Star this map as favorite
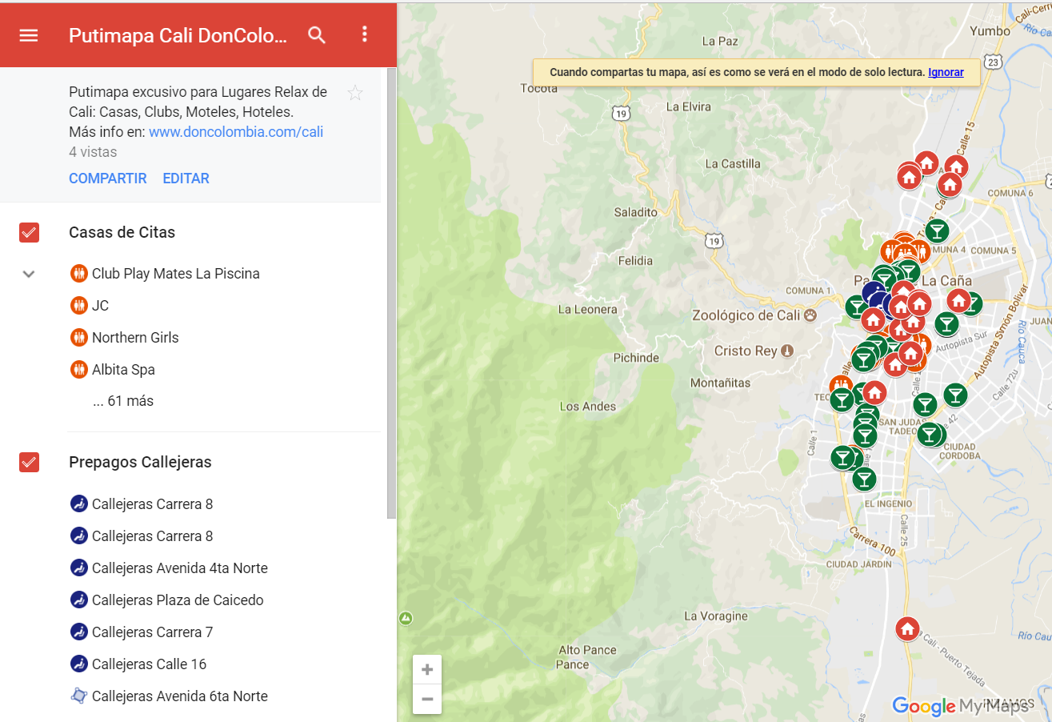This screenshot has width=1052, height=722. 355,94
